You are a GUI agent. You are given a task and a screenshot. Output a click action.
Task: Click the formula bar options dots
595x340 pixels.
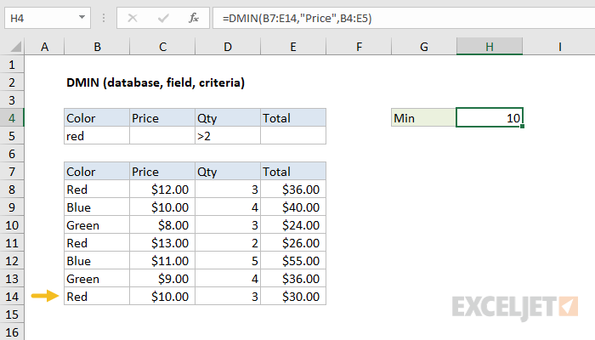(104, 18)
